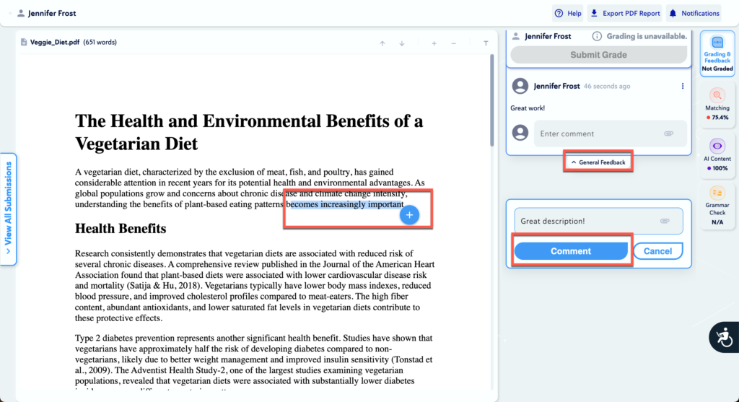Image resolution: width=739 pixels, height=402 pixels.
Task: Expand the View All Submissions side panel
Action: point(9,209)
